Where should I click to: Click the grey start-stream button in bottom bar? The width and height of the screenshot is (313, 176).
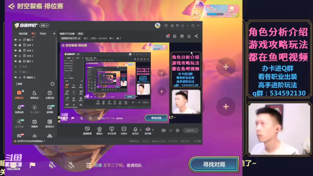[x=191, y=131]
